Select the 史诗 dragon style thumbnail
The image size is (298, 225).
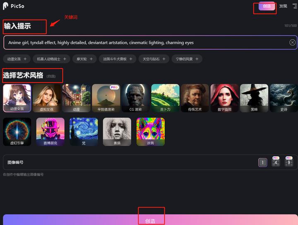click(x=284, y=98)
